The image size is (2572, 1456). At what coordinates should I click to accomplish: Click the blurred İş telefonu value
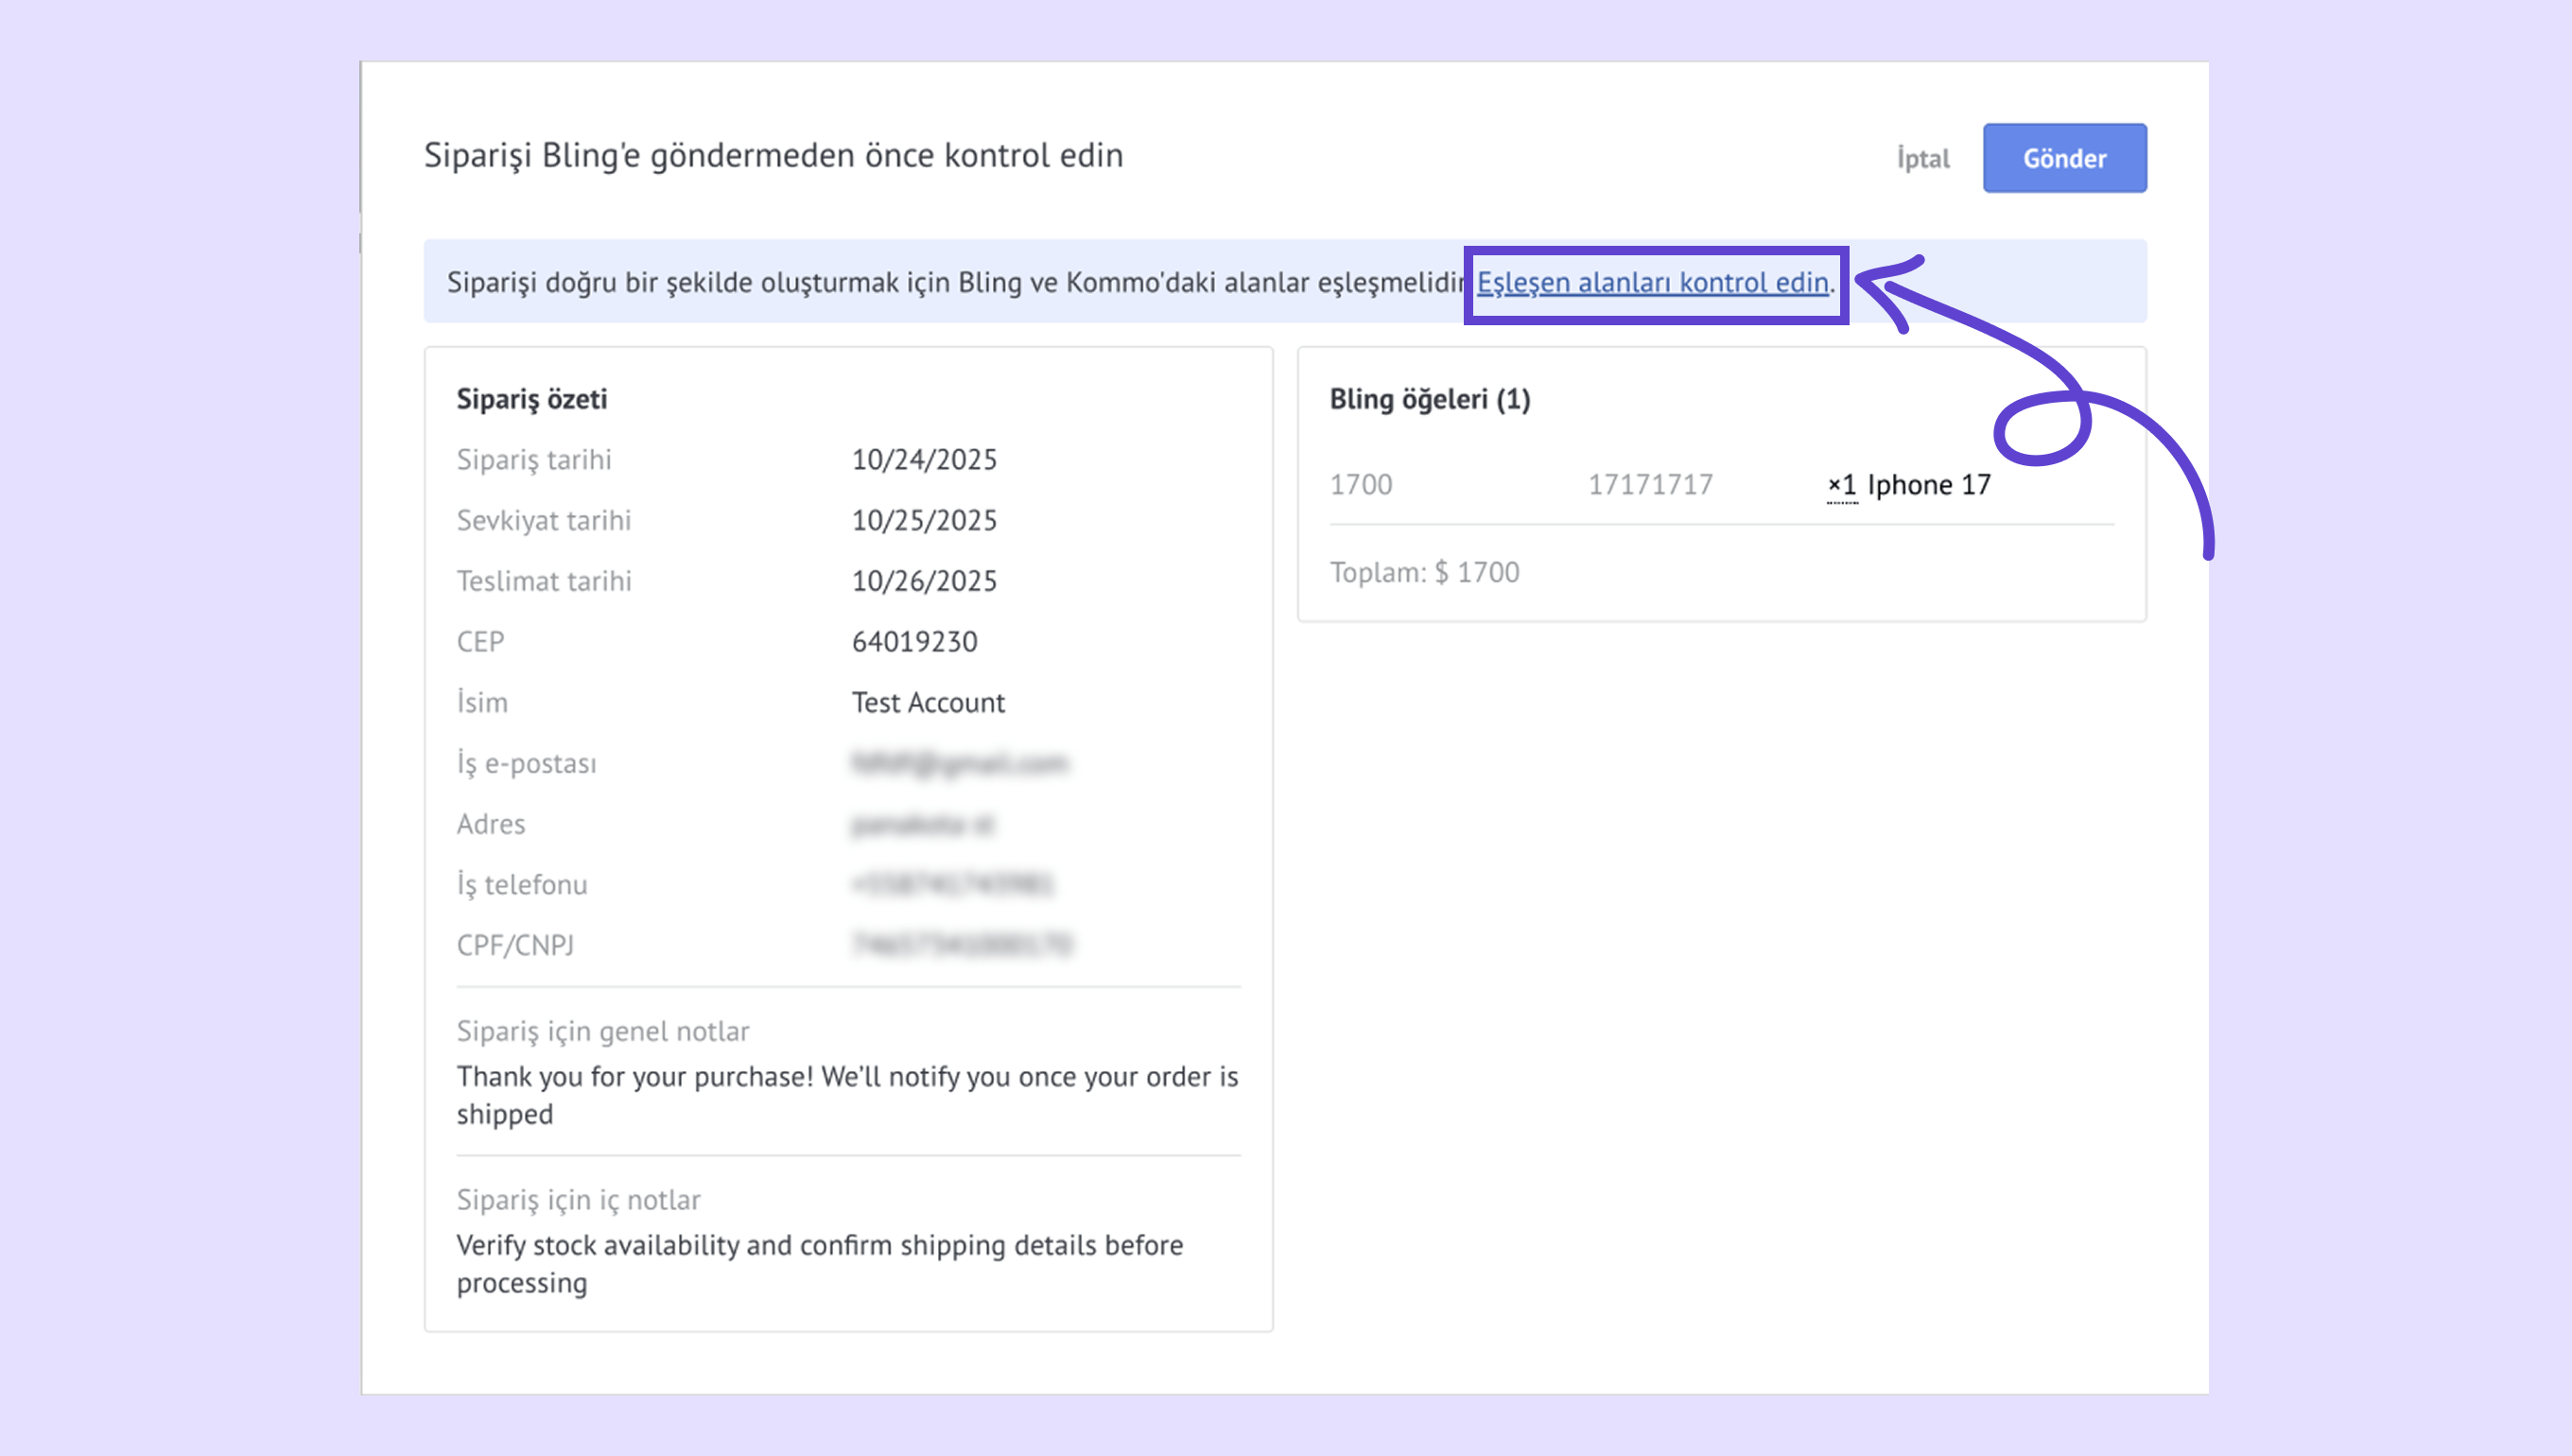click(x=952, y=885)
